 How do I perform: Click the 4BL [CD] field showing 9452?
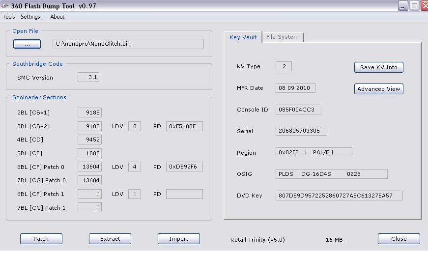pos(89,140)
